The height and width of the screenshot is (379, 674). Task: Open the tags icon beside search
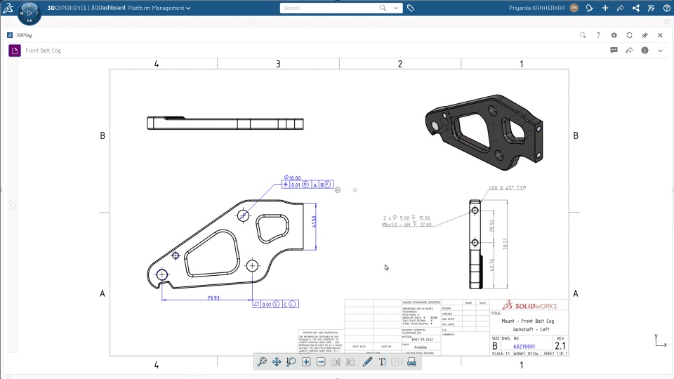click(x=411, y=8)
